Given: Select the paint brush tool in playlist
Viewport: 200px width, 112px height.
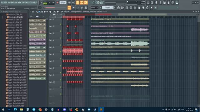Looking at the screenshot, I should (39, 12).
